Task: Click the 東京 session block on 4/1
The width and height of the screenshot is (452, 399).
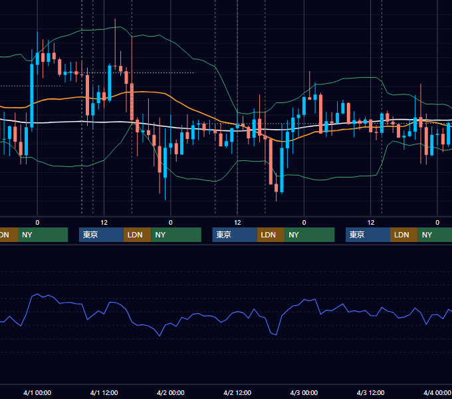Action: tap(101, 235)
